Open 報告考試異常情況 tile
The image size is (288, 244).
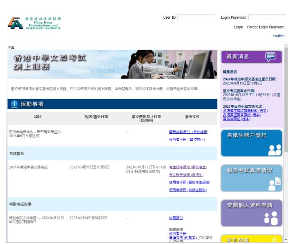(x=251, y=178)
